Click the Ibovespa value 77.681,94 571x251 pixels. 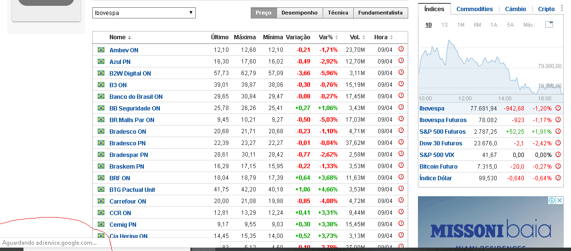point(483,108)
